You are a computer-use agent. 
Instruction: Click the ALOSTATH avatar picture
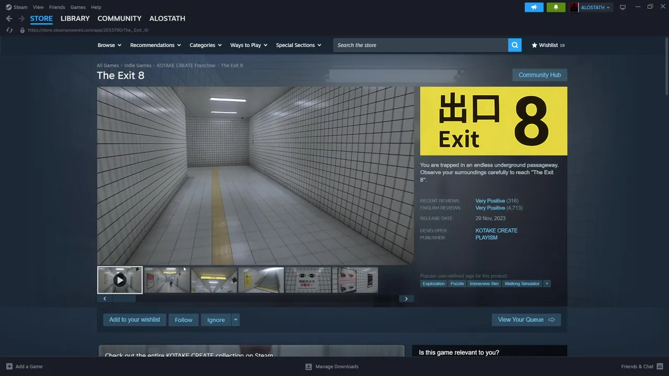click(x=574, y=7)
